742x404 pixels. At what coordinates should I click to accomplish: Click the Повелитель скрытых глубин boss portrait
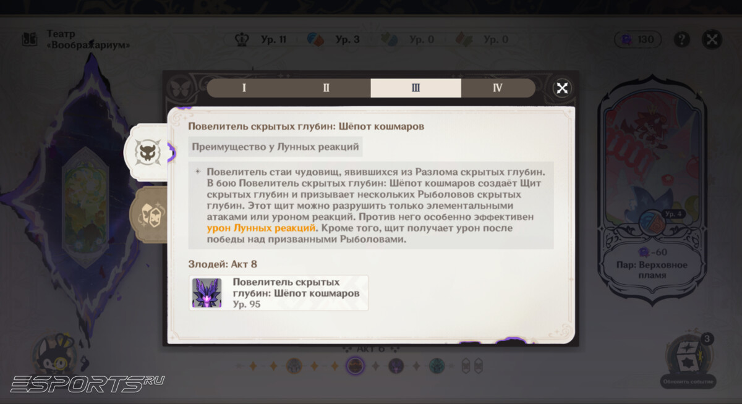(207, 293)
